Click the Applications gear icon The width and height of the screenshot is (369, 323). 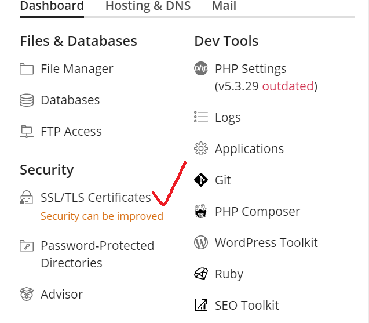tap(201, 148)
